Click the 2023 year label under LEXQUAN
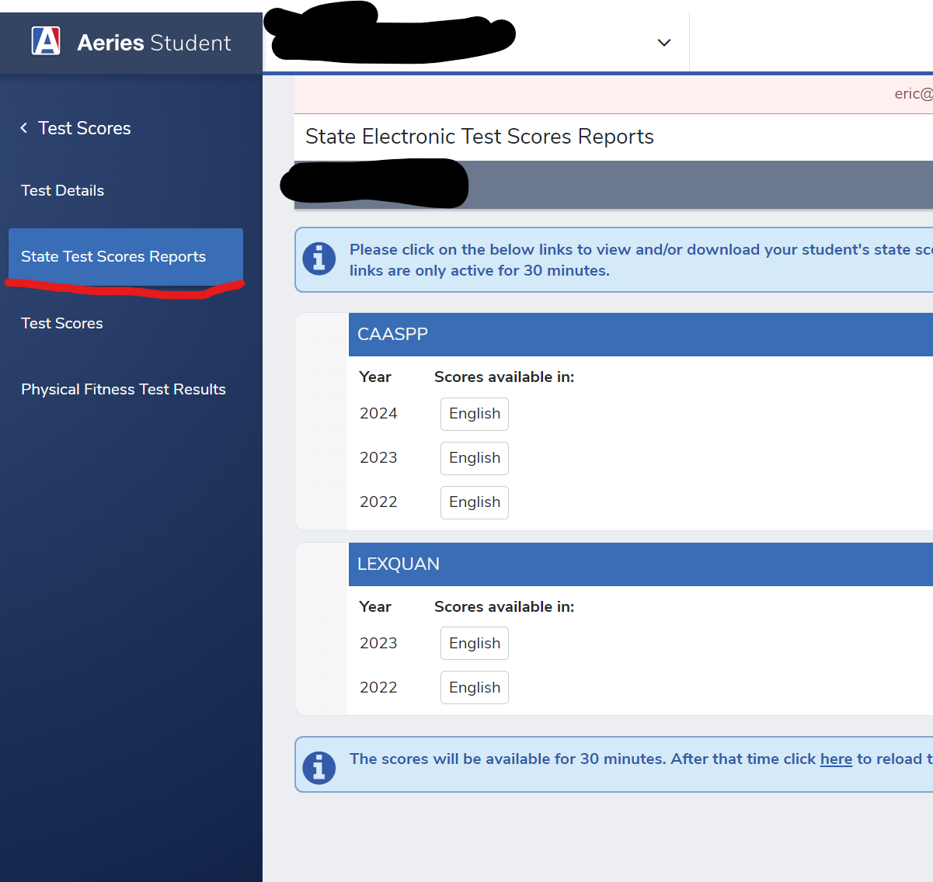The width and height of the screenshot is (933, 882). click(378, 643)
